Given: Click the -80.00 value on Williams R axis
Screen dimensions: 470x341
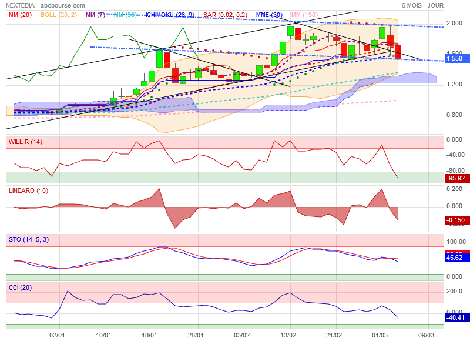Looking at the screenshot, I should point(456,170).
